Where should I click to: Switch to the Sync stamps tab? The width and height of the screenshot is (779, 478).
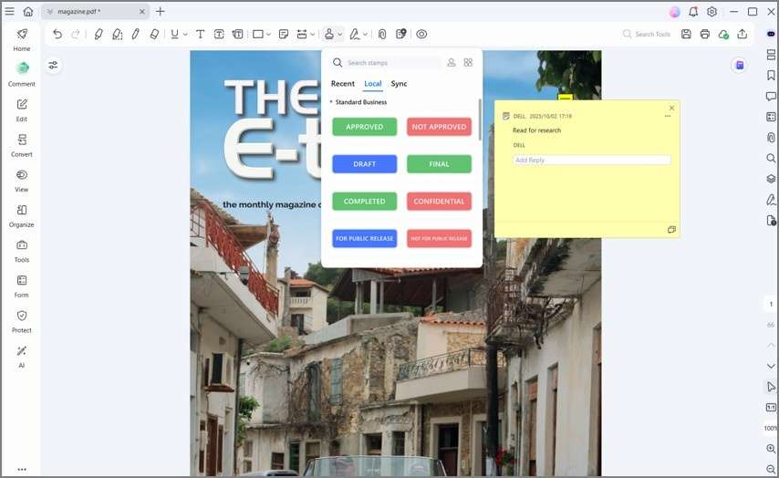(x=399, y=84)
